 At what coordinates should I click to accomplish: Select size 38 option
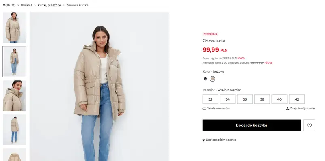(262, 99)
